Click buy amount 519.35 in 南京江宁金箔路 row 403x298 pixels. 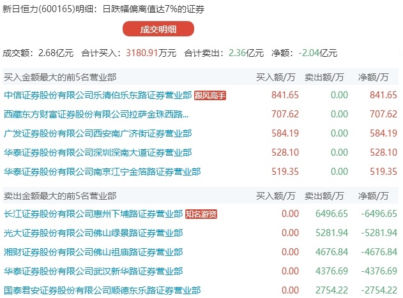(x=285, y=172)
